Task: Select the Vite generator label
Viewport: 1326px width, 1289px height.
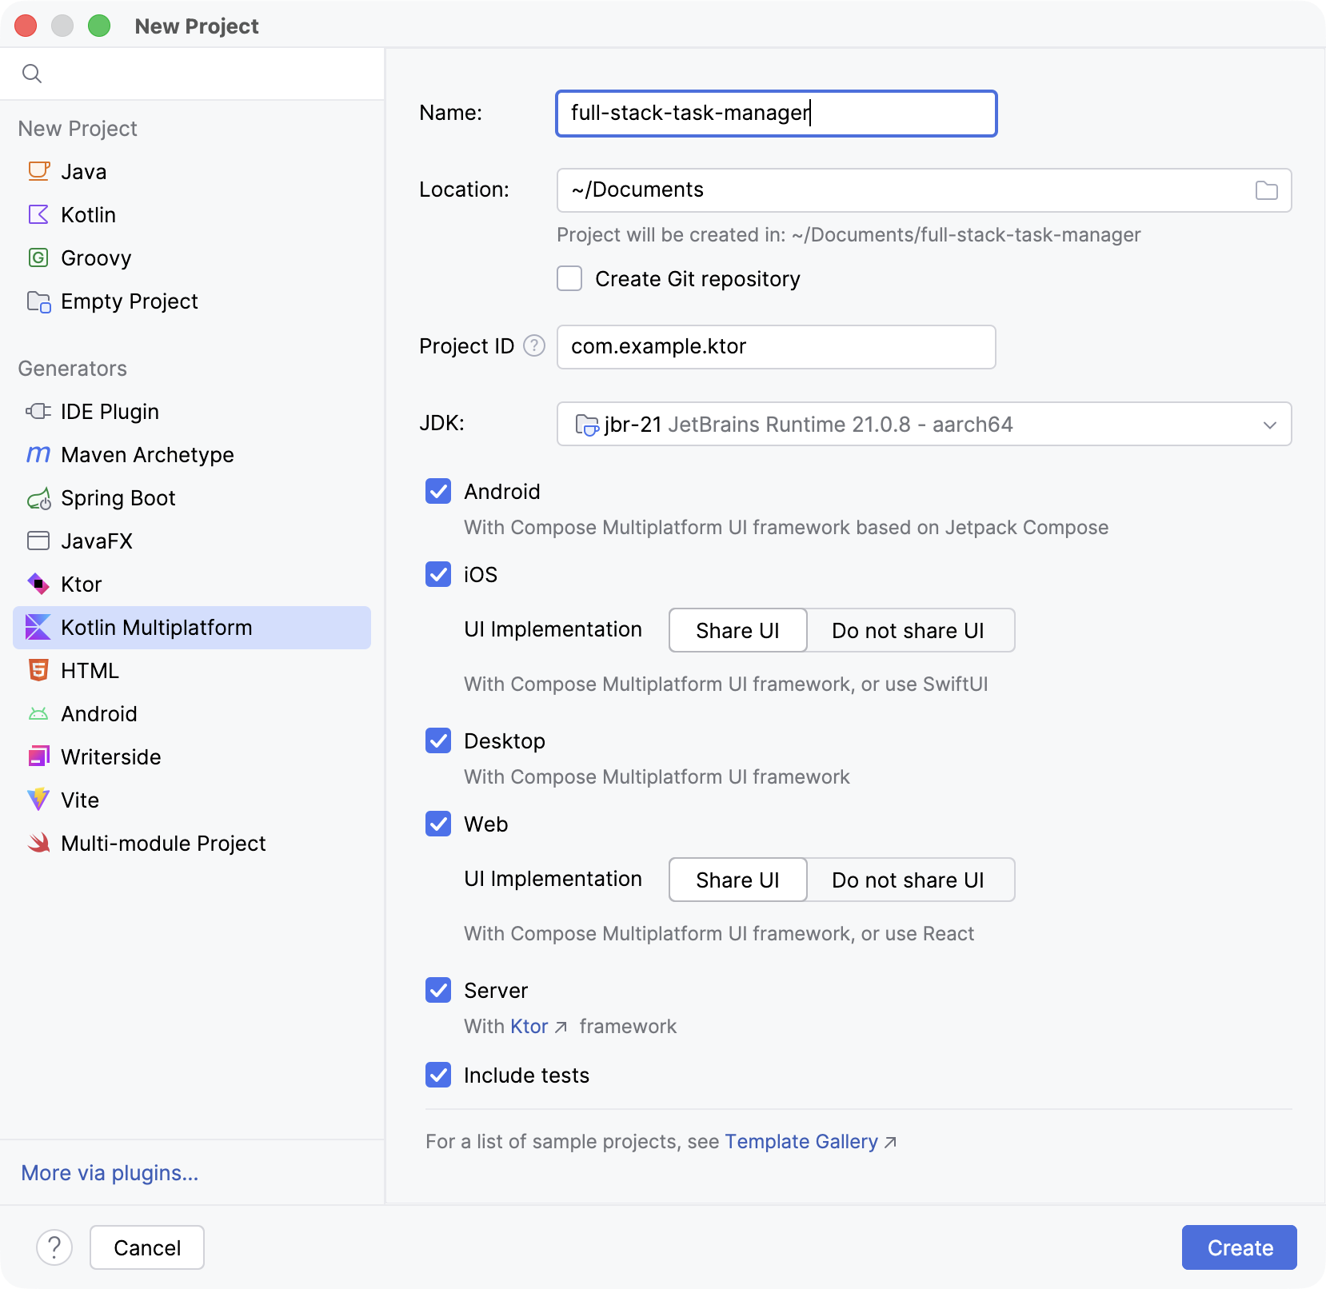Action: point(80,800)
